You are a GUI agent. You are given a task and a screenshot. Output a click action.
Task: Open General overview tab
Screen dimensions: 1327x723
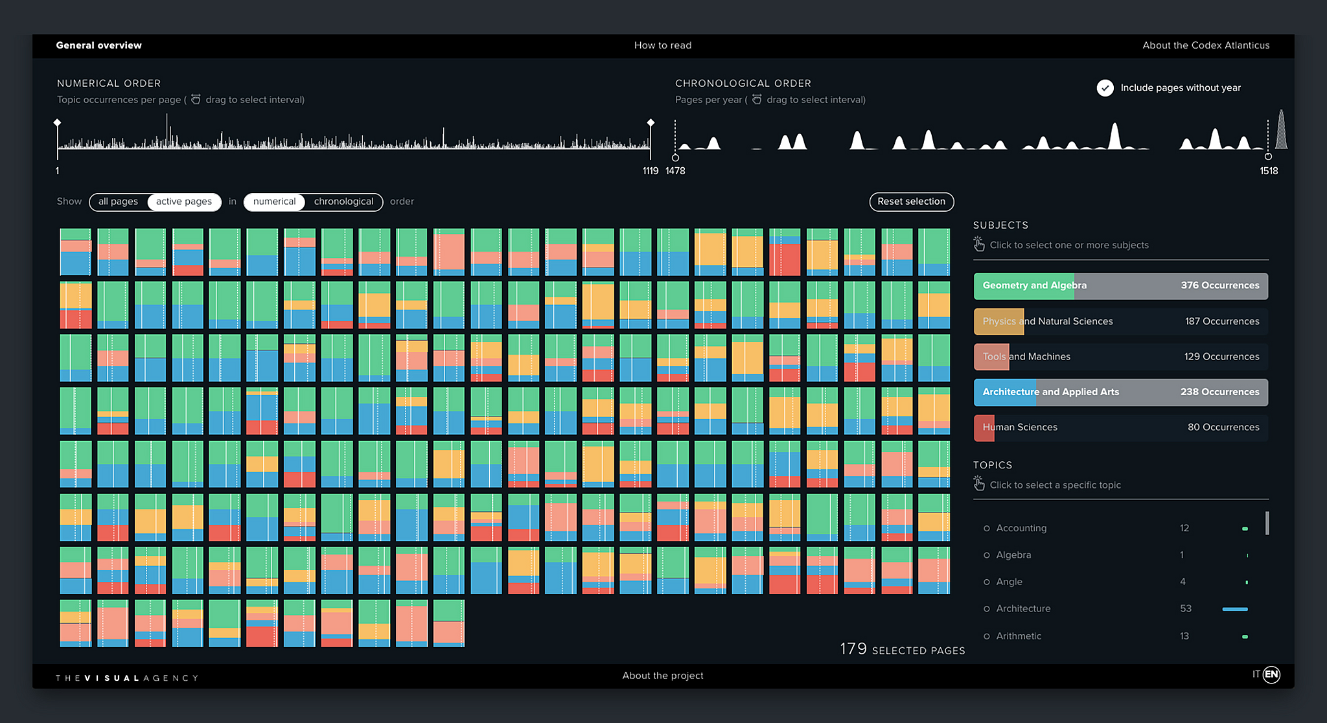[x=98, y=45]
